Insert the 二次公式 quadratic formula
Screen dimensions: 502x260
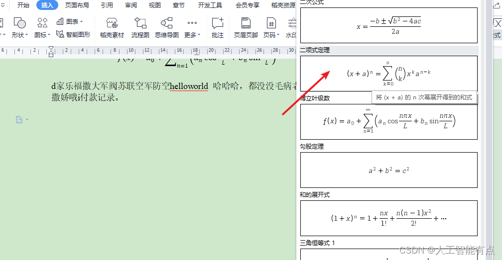388,25
